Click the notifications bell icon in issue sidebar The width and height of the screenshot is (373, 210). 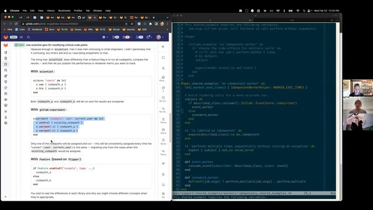pos(163,185)
